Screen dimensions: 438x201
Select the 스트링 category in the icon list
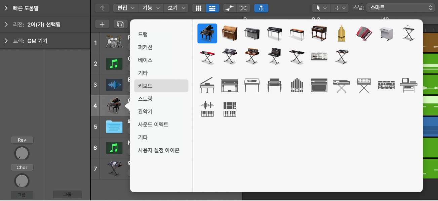pyautogui.click(x=145, y=99)
